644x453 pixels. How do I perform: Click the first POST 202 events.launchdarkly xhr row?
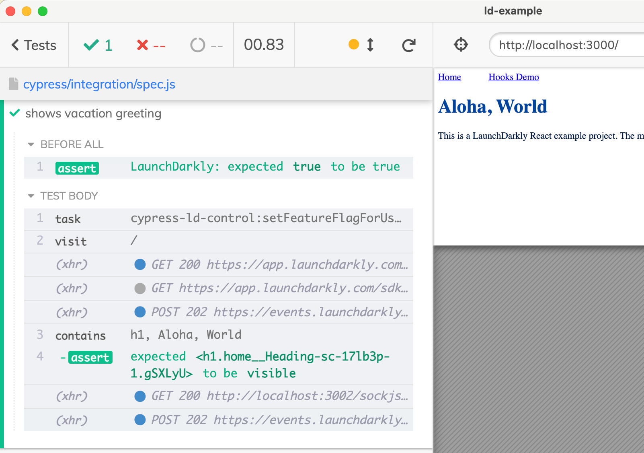click(219, 312)
